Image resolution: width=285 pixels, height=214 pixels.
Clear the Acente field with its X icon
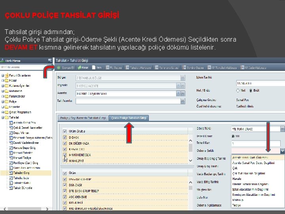(178, 94)
